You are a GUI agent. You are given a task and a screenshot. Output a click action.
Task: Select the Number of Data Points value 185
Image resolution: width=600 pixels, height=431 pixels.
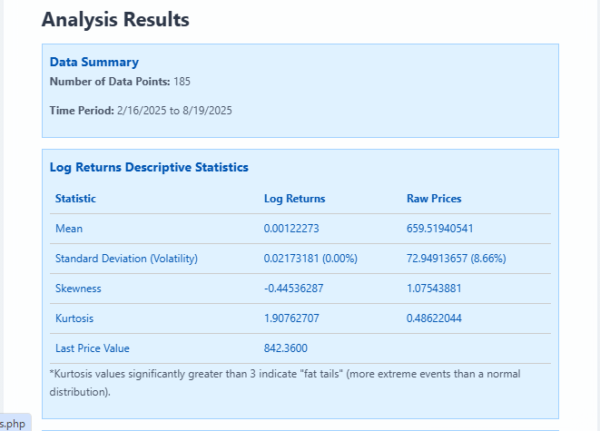[x=182, y=82]
